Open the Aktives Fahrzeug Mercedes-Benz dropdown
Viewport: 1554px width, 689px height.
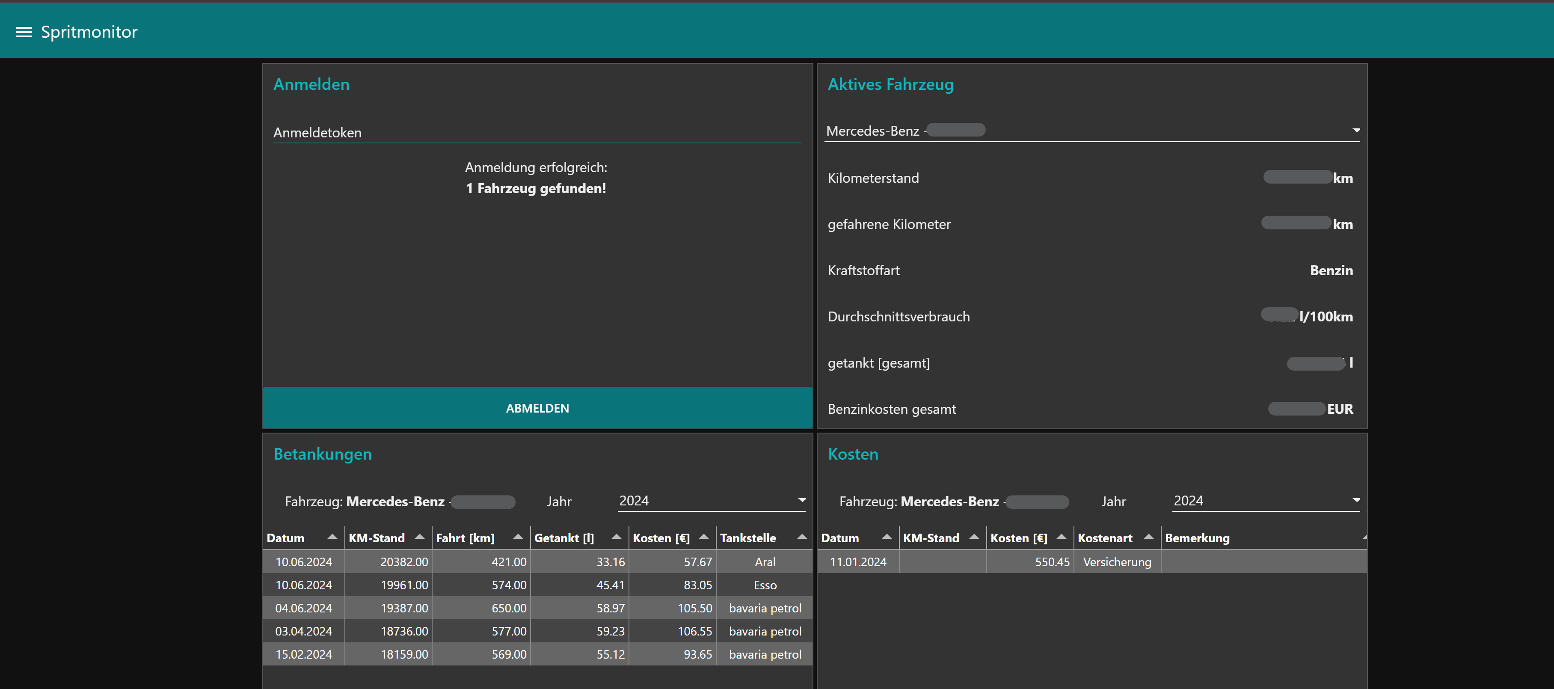[x=1091, y=131]
